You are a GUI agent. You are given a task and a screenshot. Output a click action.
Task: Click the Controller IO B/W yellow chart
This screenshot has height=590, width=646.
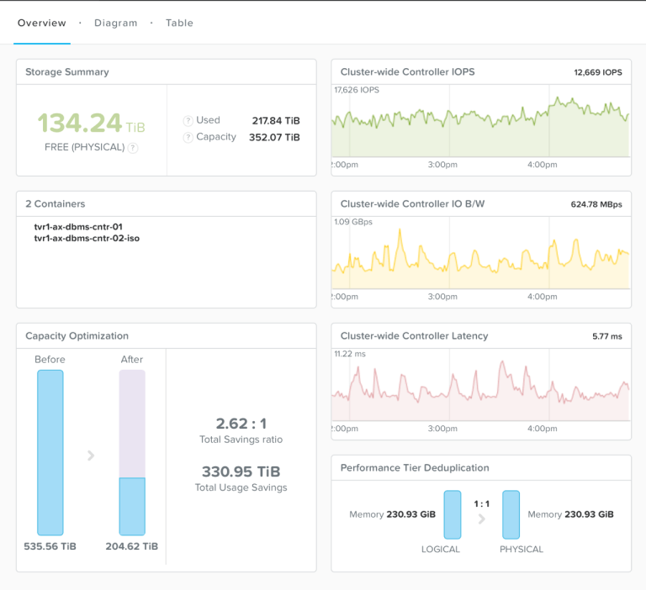tap(481, 253)
